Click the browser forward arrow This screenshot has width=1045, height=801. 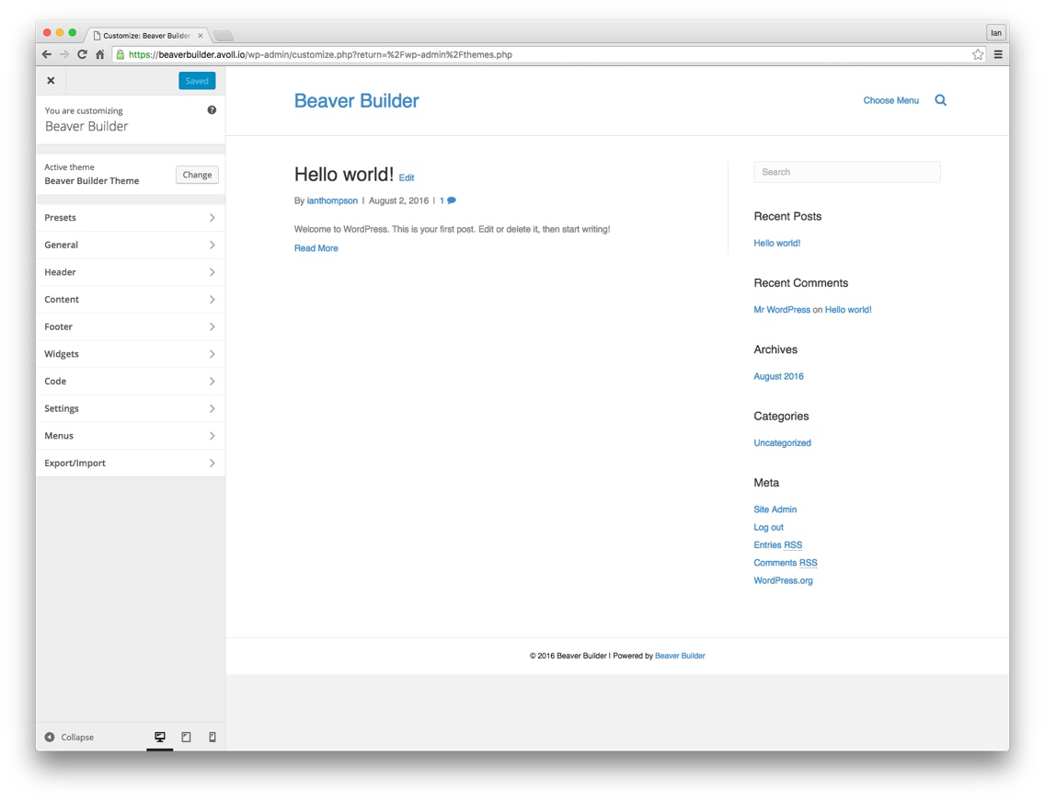click(64, 54)
